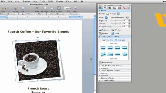Image resolution: width=166 pixels, height=93 pixels.
Task: Click the Crop tool icon
Action: coord(118,14)
